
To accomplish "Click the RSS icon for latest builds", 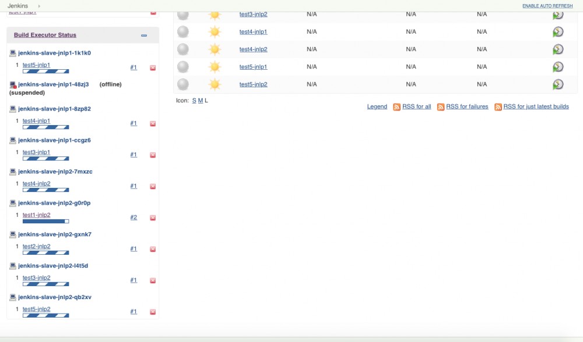I will (498, 107).
